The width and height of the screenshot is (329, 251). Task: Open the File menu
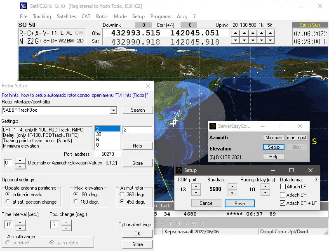click(x=23, y=16)
